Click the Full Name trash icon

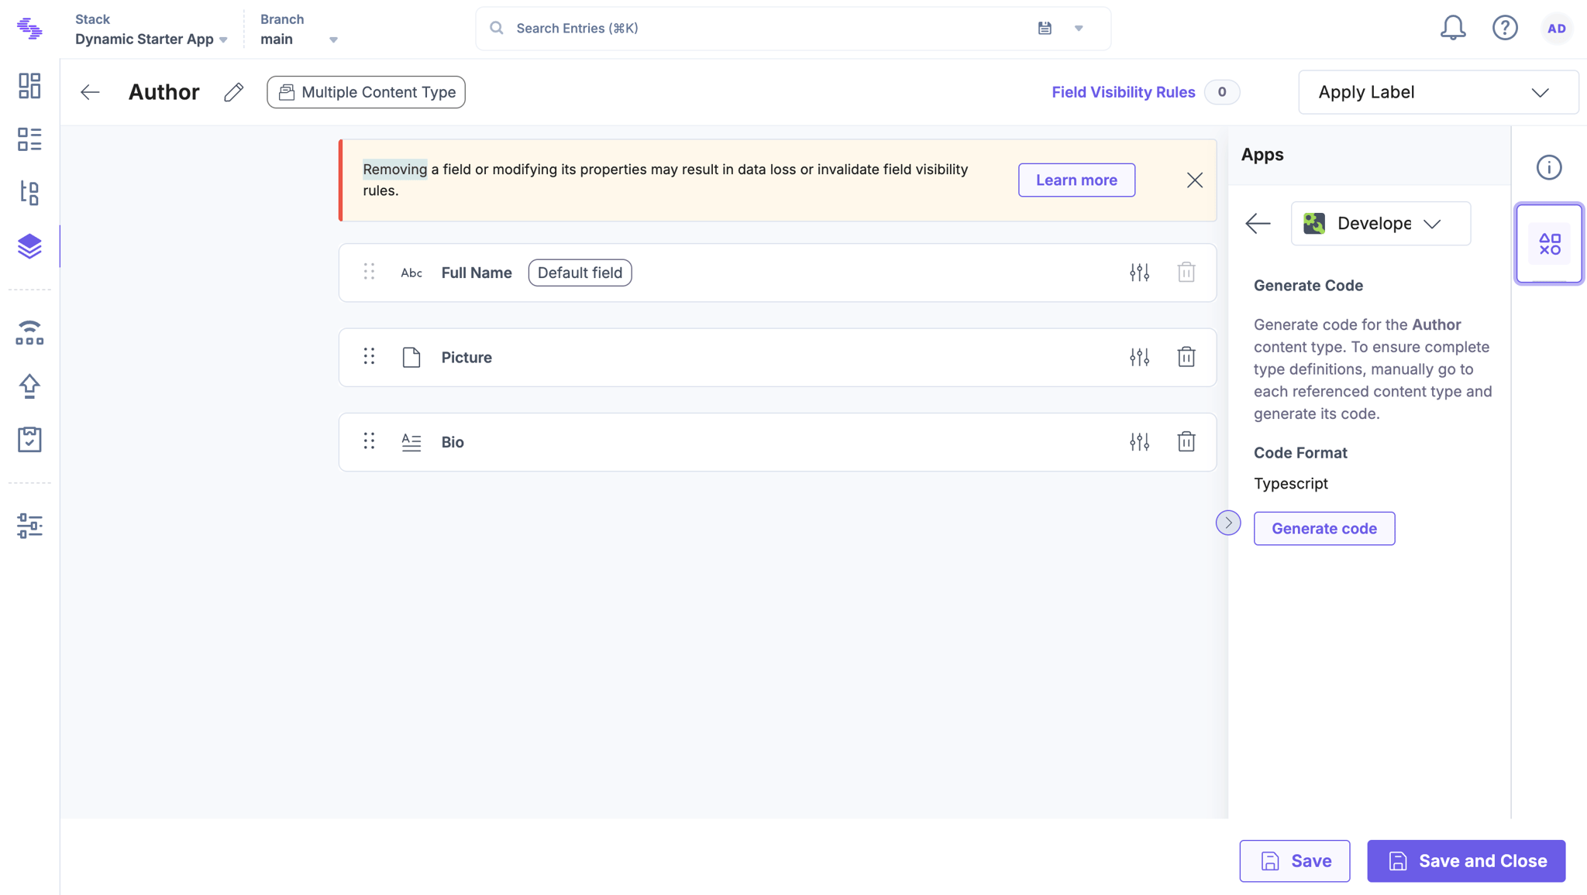click(1186, 273)
